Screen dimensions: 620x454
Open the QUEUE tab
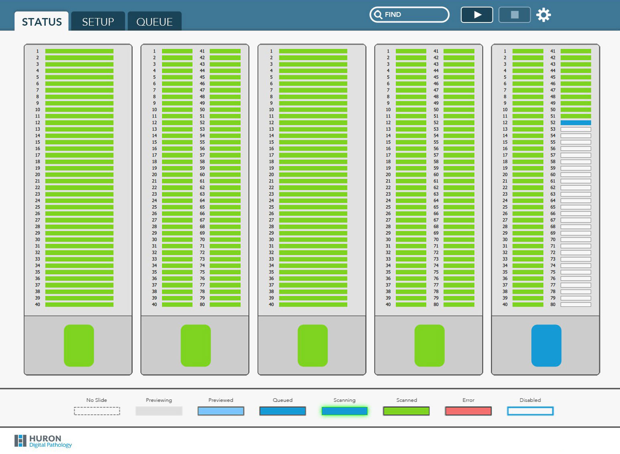coord(154,22)
